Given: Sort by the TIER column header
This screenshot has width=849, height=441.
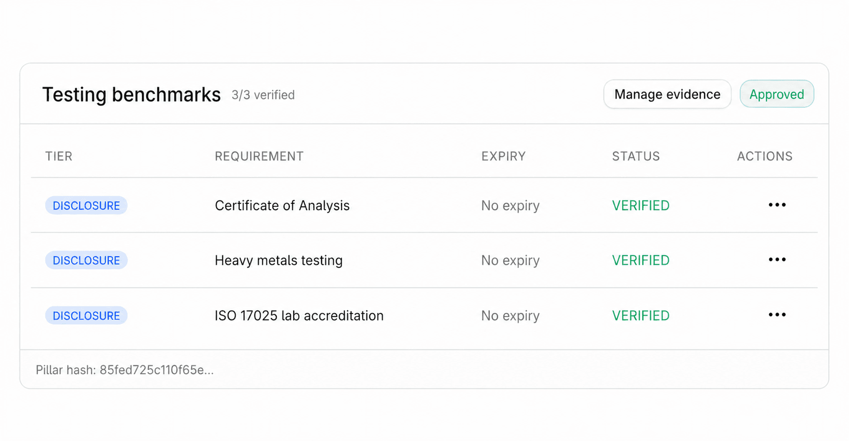Looking at the screenshot, I should (x=59, y=156).
